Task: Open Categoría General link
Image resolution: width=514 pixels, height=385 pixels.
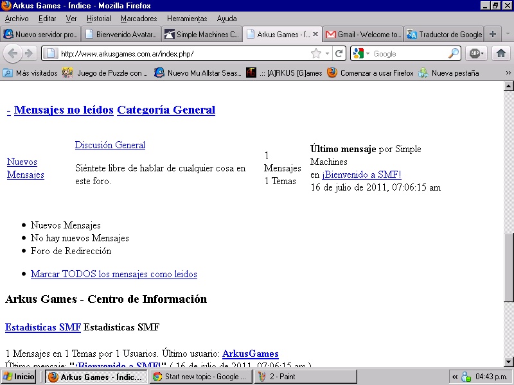Action: [166, 110]
